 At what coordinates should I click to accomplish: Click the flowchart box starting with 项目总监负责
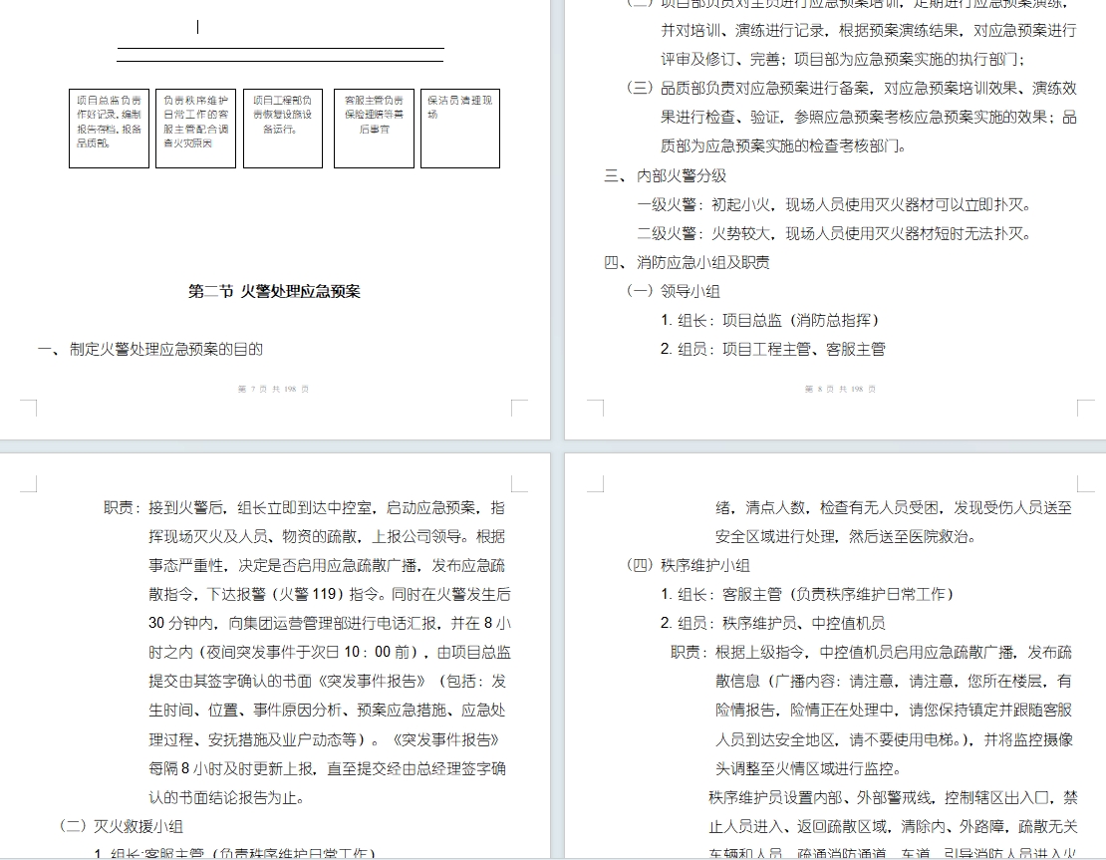[x=109, y=128]
